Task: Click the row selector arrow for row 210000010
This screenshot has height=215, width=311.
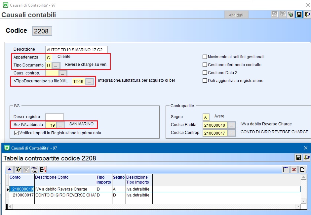Action: click(8, 190)
